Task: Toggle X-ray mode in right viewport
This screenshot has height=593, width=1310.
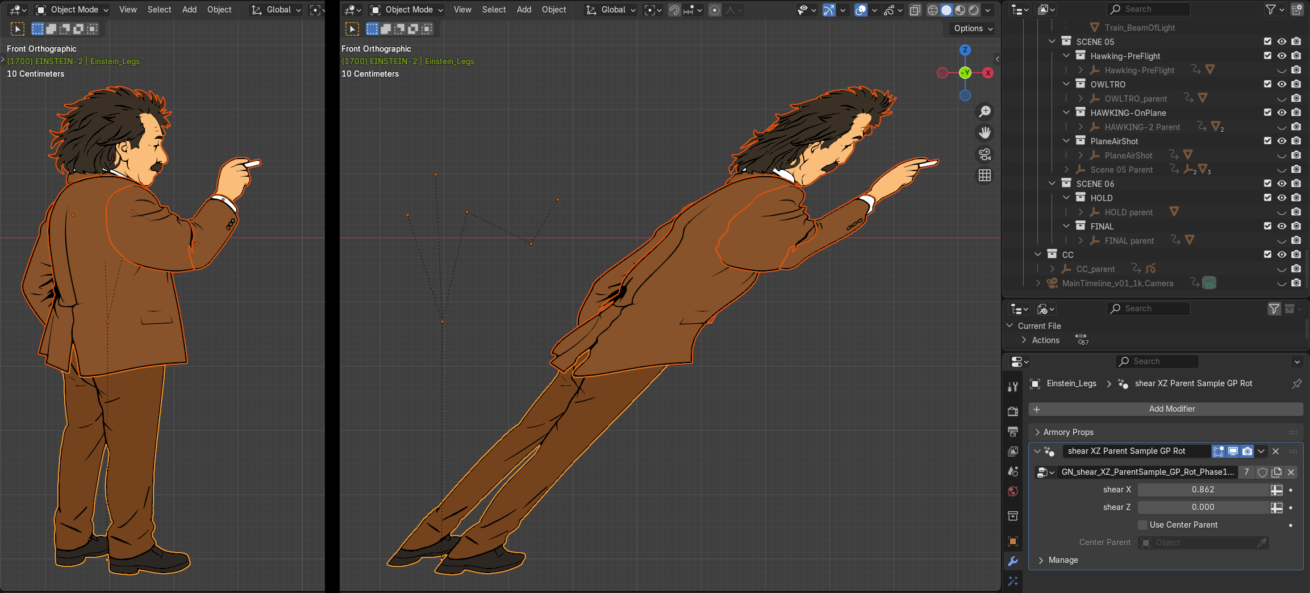Action: pos(915,10)
